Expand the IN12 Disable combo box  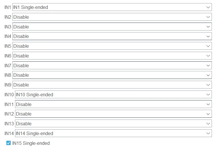pyautogui.click(x=113, y=114)
